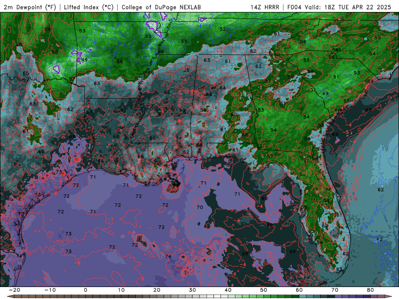399x299 pixels.
Task: Click the "2m Dewpoint (°F)" title text
Action: (30, 7)
